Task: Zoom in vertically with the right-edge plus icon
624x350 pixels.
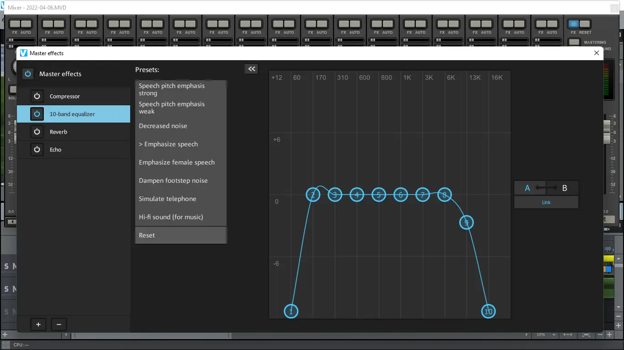Action: (x=619, y=326)
